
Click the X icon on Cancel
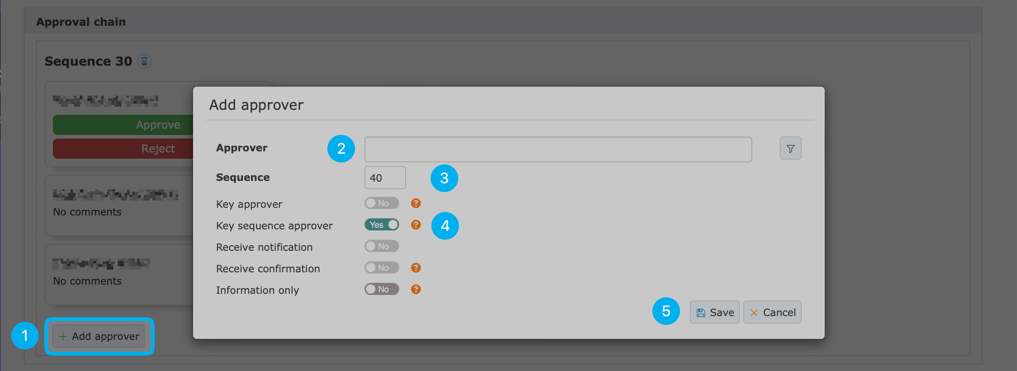(x=754, y=313)
